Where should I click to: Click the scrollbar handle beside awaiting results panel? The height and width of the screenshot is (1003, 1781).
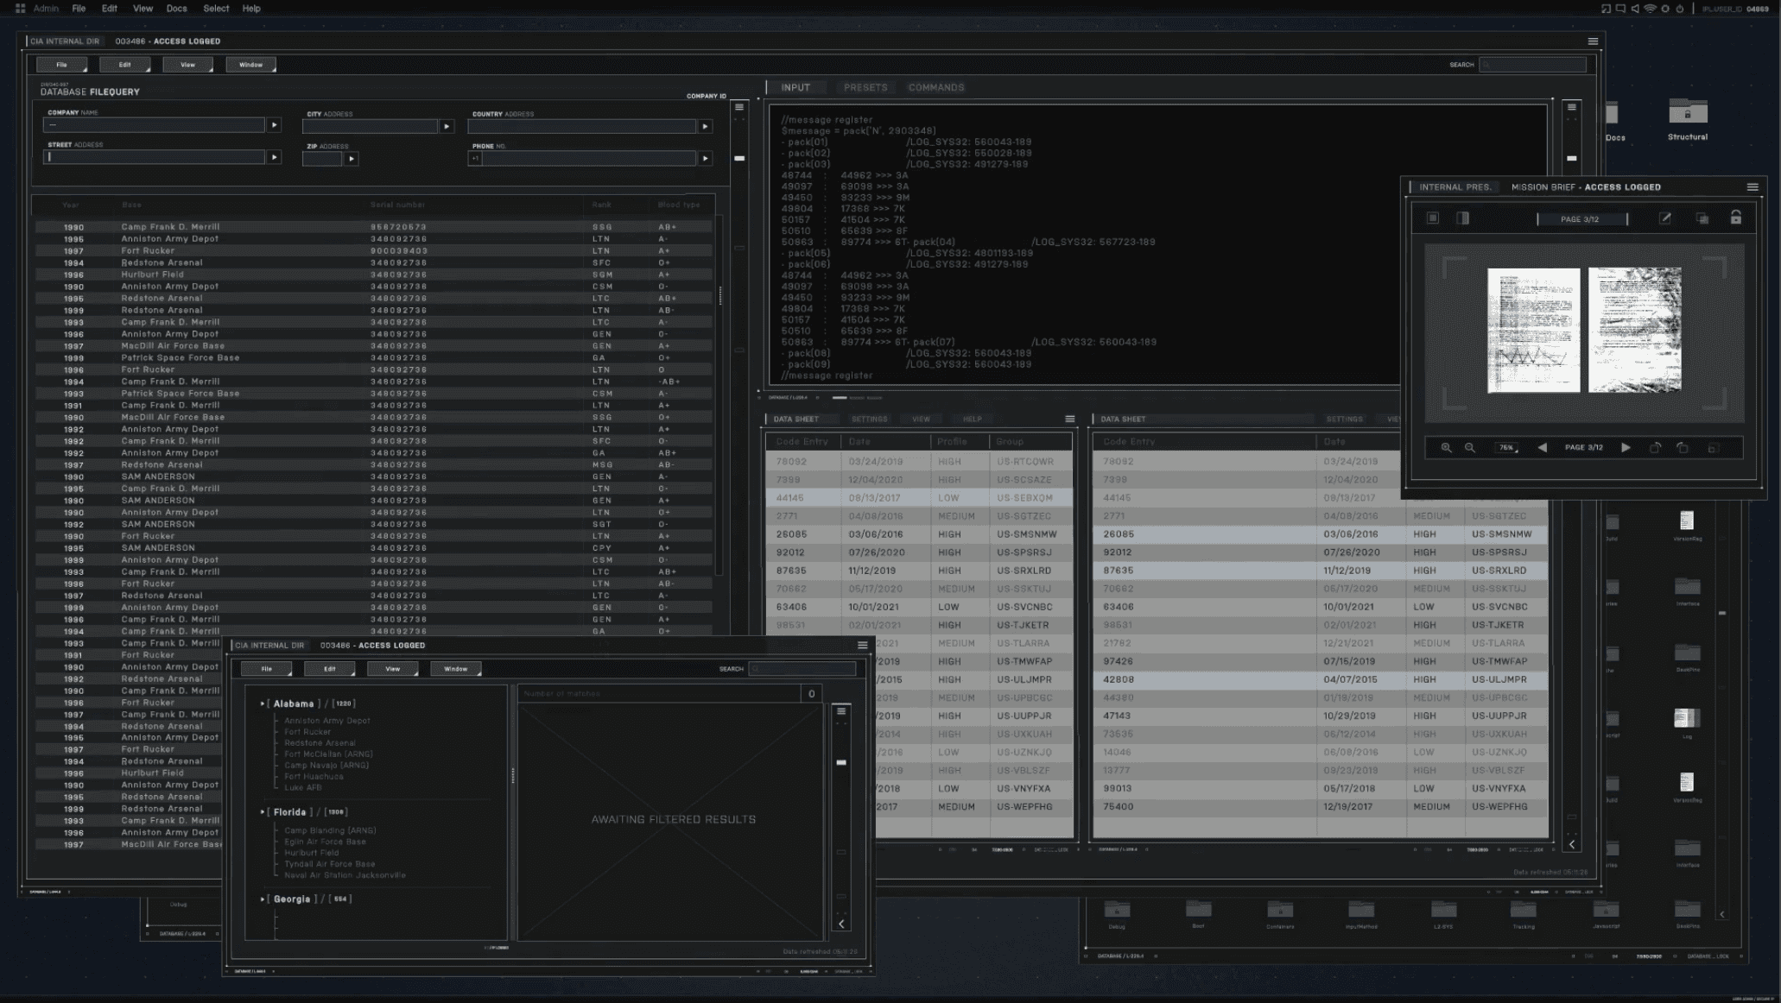click(841, 762)
